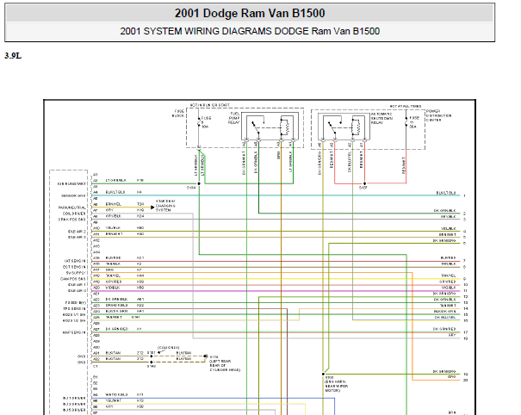The width and height of the screenshot is (521, 415).
Task: Click the "5V SUPPLY" pin label
Action: pos(76,273)
